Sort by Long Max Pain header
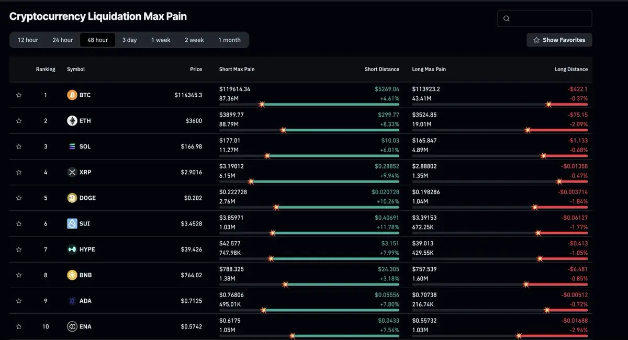 (429, 69)
